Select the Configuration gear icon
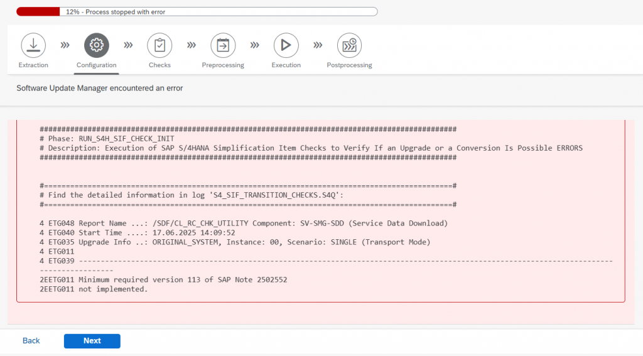643x356 pixels. click(x=96, y=45)
